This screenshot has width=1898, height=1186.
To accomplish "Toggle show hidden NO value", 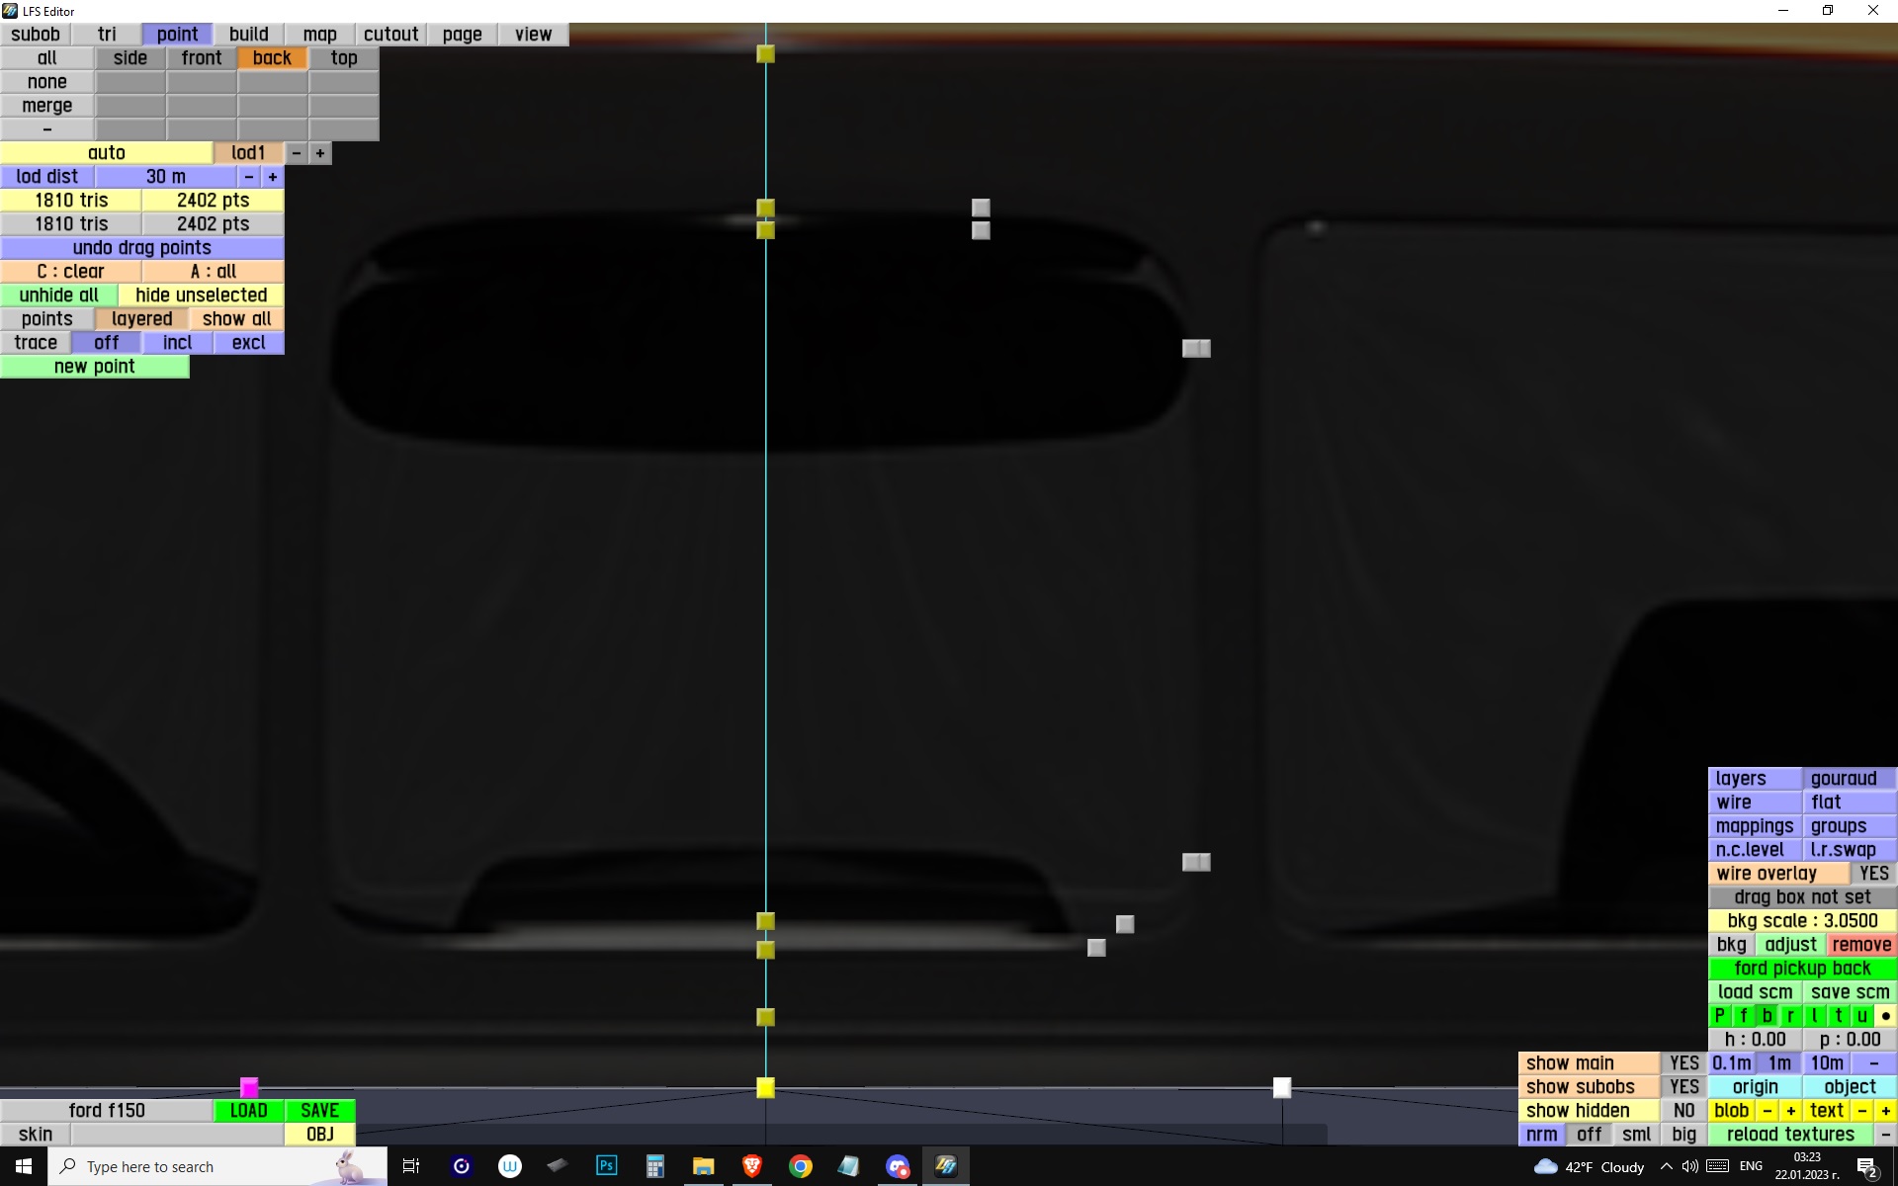I will pos(1683,1111).
